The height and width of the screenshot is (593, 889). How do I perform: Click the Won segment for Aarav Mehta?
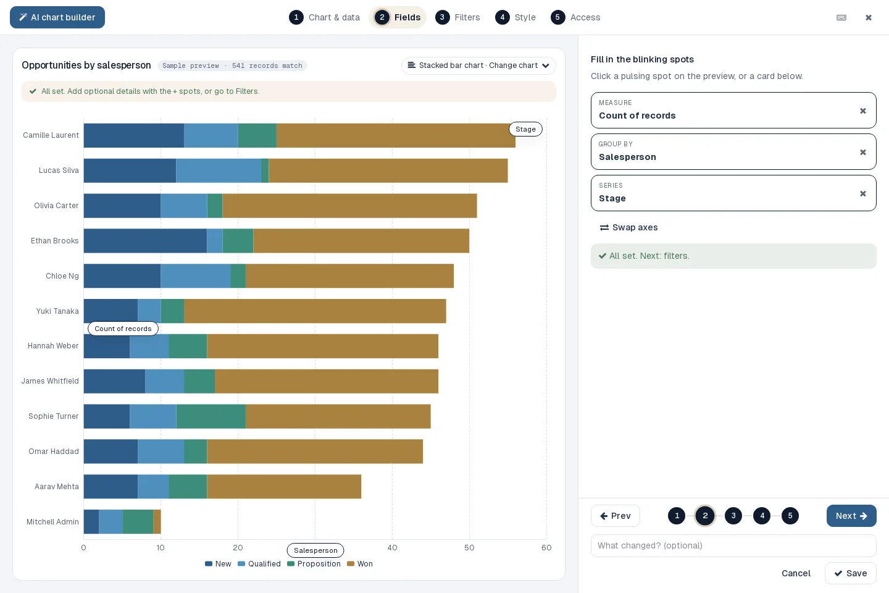284,487
